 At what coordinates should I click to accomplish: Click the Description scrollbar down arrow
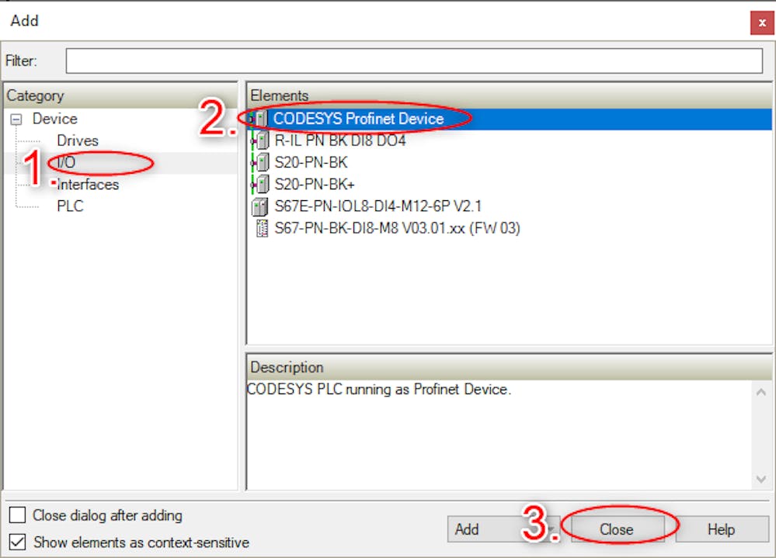761,479
